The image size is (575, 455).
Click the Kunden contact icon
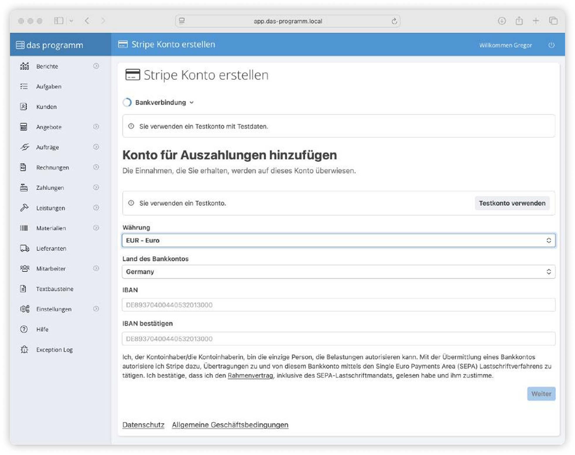24,107
